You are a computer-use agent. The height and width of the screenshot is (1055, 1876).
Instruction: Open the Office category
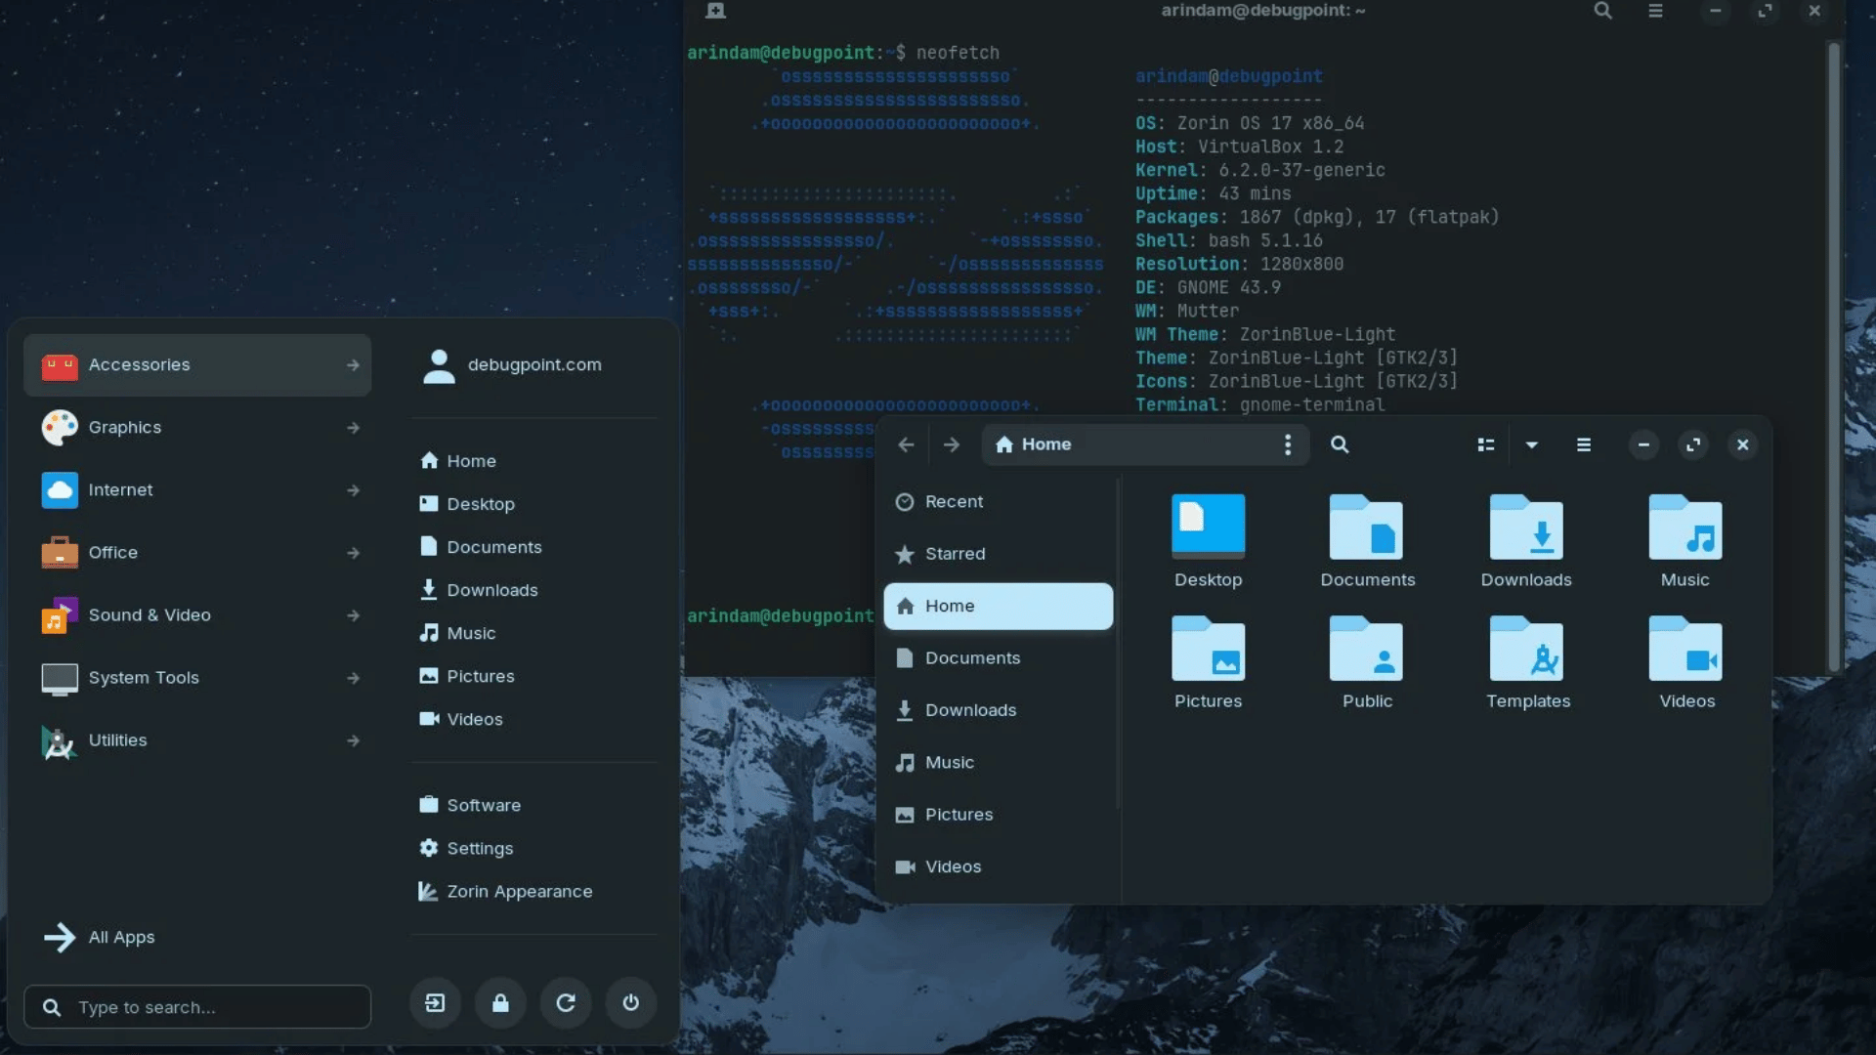197,552
